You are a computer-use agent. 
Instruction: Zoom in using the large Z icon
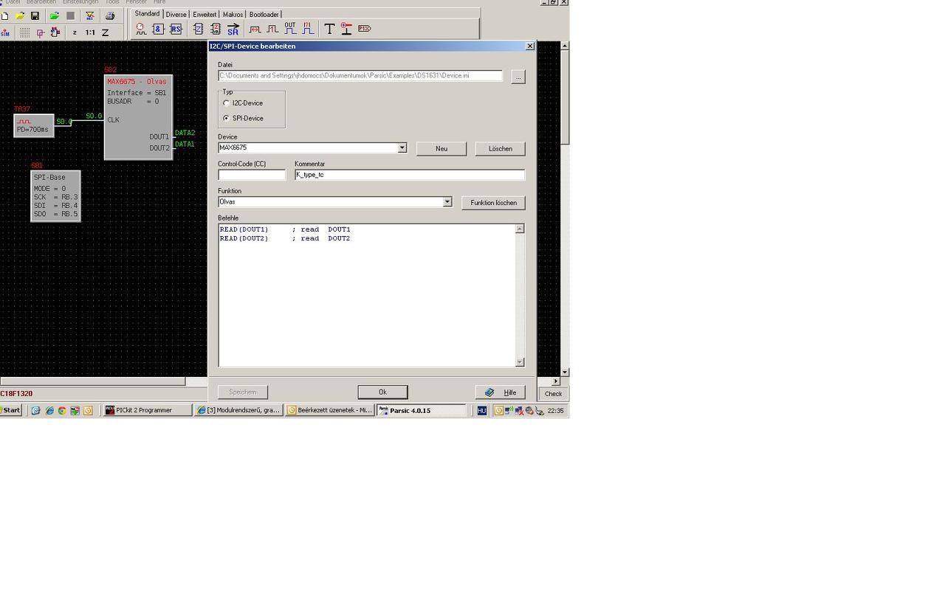click(105, 32)
